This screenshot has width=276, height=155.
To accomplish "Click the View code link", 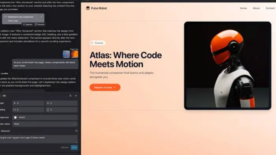I will pos(13,21).
